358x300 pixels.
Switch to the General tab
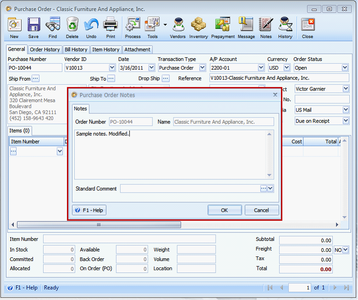(x=17, y=49)
